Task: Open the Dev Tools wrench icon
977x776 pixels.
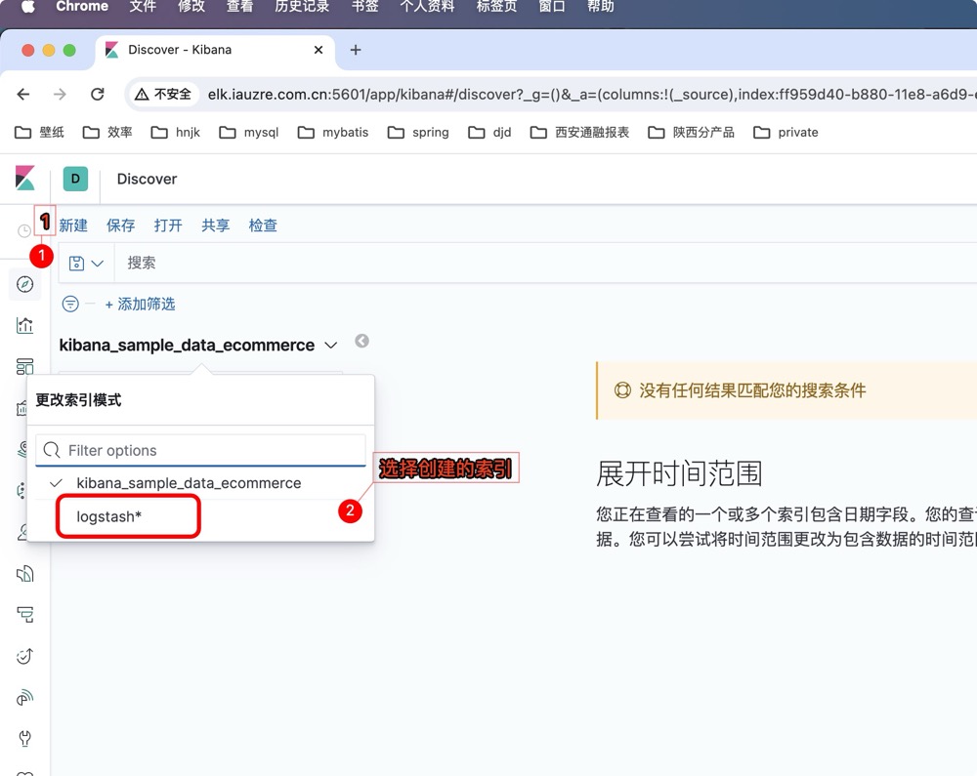Action: point(25,738)
